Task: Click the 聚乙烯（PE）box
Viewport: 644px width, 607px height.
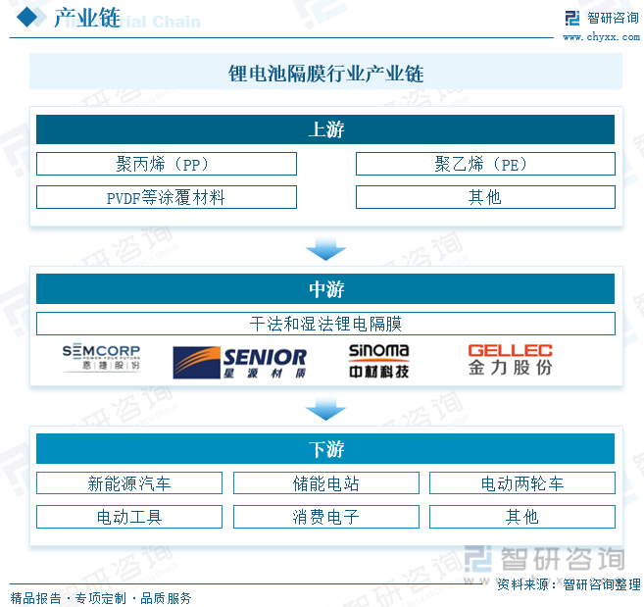Action: click(x=485, y=164)
